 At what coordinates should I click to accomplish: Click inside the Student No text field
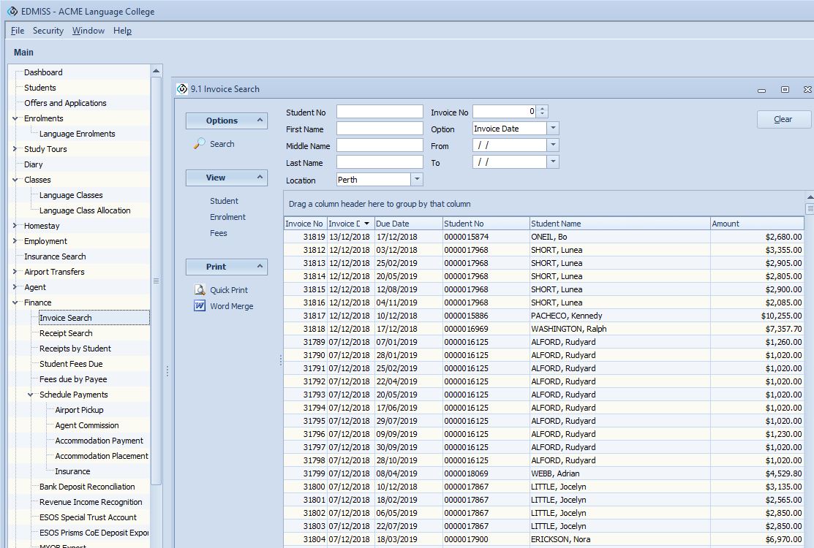click(380, 112)
